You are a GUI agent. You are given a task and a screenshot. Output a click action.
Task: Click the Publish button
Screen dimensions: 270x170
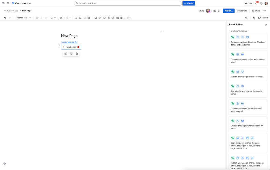point(229,11)
